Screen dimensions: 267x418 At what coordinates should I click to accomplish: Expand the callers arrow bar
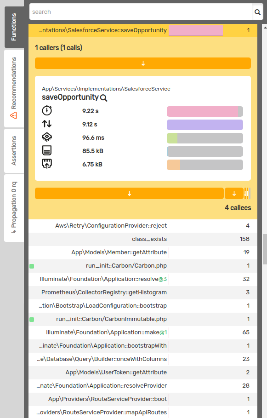[x=143, y=63]
